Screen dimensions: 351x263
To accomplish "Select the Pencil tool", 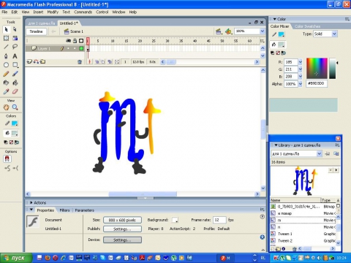I will 6,74.
